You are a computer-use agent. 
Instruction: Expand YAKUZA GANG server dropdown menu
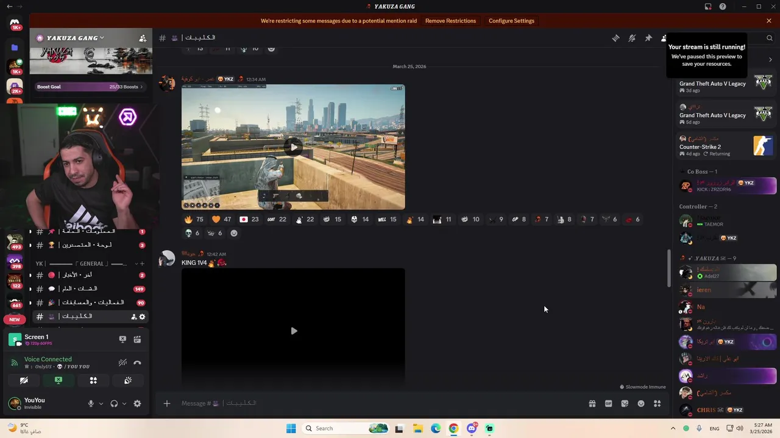tap(71, 38)
